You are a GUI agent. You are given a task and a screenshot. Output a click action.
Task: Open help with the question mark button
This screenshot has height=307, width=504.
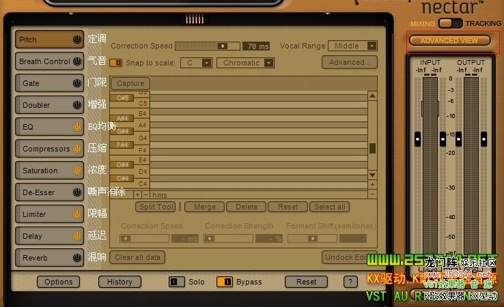tap(350, 282)
